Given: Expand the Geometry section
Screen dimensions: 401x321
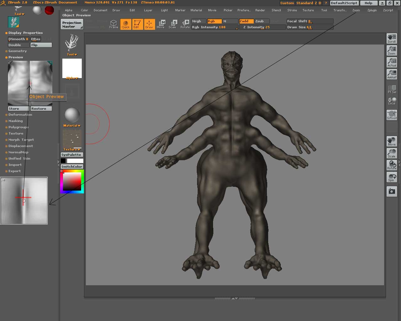Looking at the screenshot, I should (x=18, y=51).
